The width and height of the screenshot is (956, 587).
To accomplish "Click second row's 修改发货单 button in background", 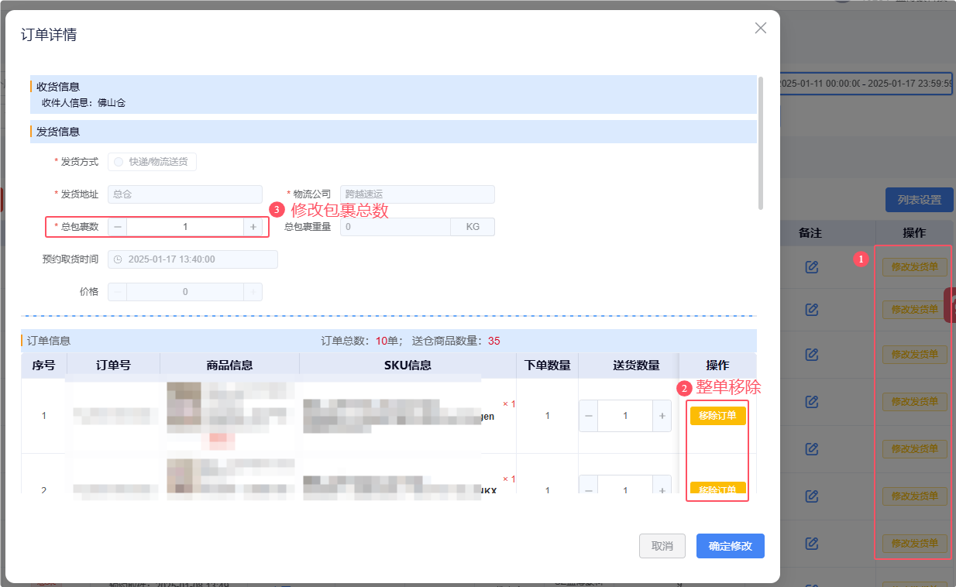I will (x=915, y=309).
